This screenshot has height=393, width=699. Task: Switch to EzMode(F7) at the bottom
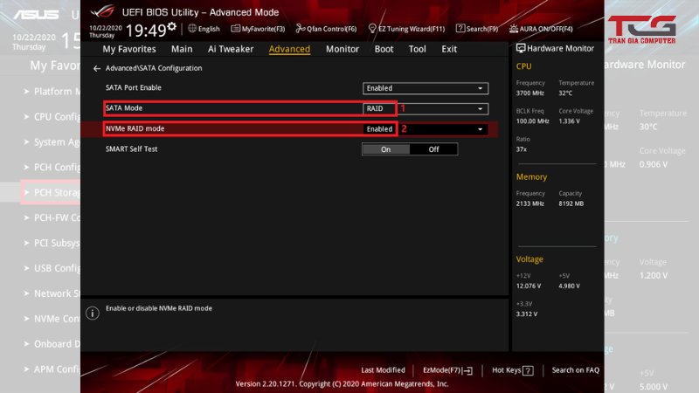tap(446, 370)
